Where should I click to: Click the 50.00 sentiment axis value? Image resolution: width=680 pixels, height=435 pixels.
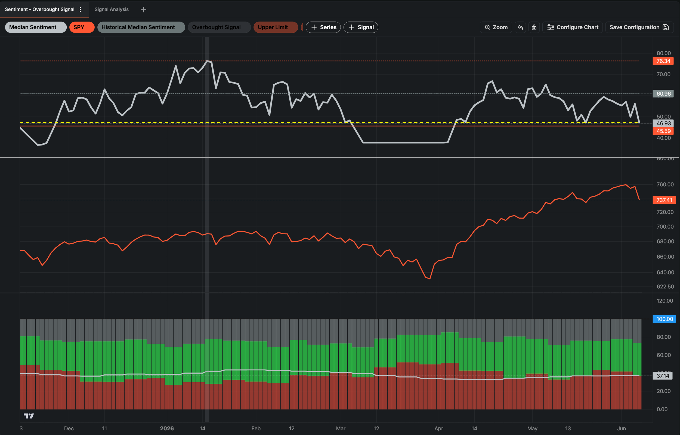pyautogui.click(x=663, y=116)
